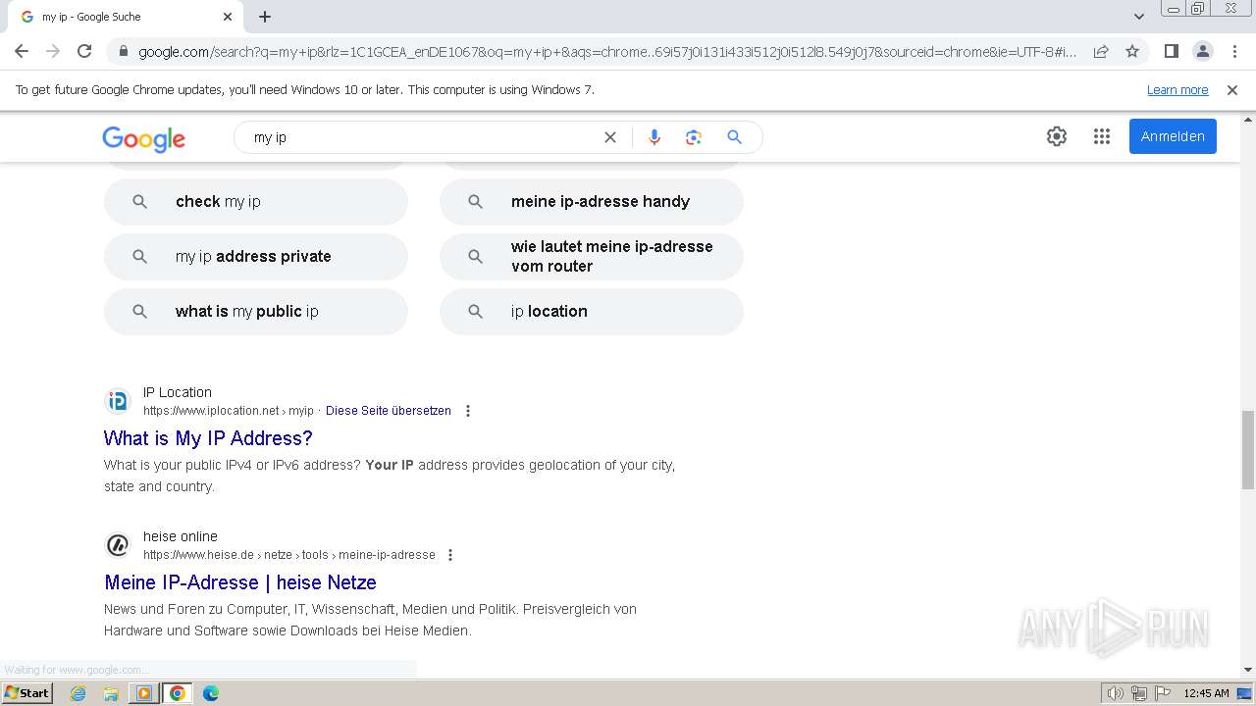Click the network tray icon

(x=1139, y=693)
